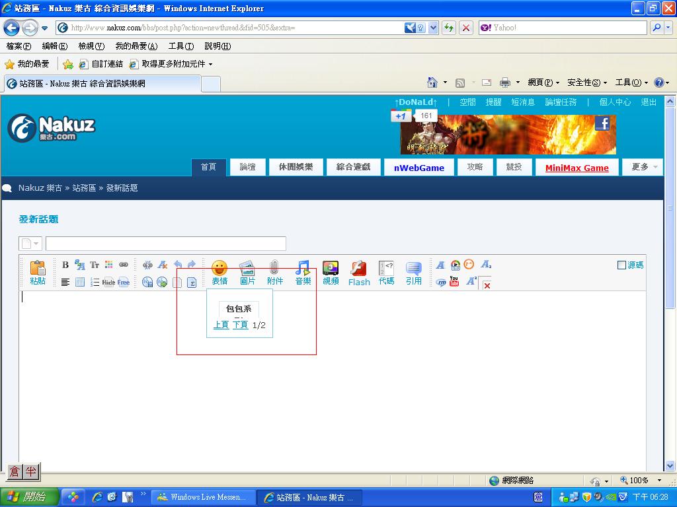Switch to the 論壇 navigation tab
This screenshot has height=507, width=677.
click(x=248, y=167)
